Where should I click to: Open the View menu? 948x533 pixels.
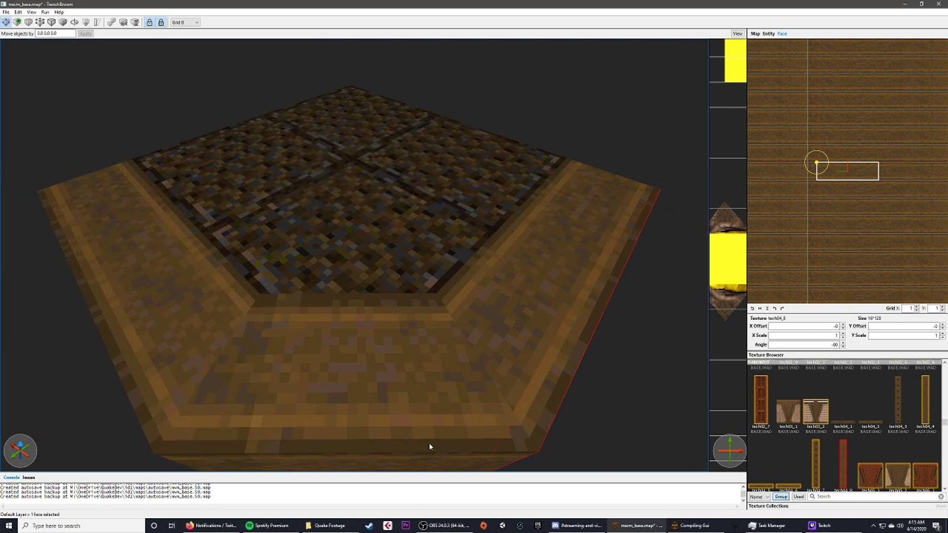coord(31,12)
